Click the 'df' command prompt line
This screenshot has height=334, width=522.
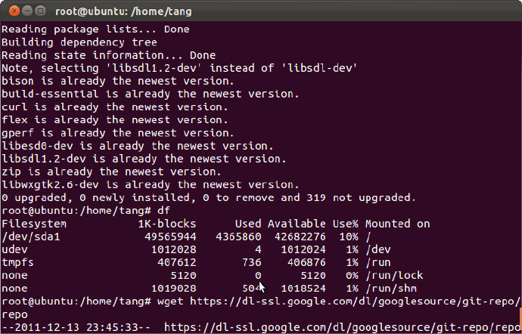[86, 211]
